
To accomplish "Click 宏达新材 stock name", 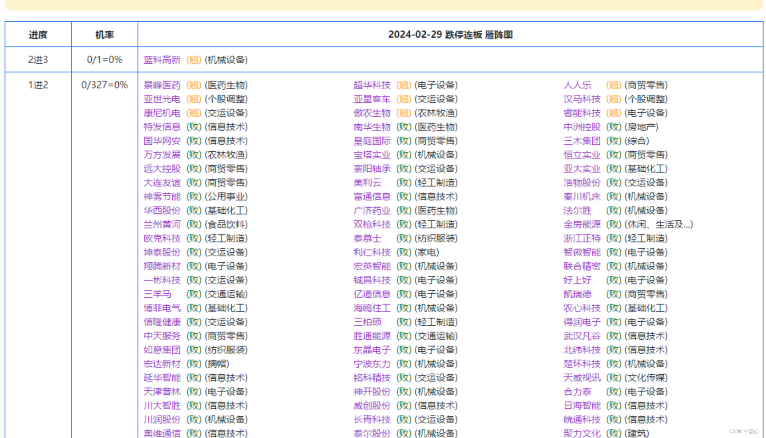I will pos(162,364).
